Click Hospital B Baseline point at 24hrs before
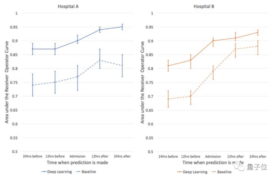The image size is (276, 179). pos(168,99)
